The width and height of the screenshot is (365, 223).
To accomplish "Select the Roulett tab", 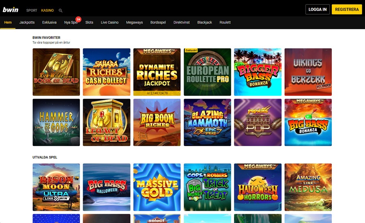I will point(225,22).
